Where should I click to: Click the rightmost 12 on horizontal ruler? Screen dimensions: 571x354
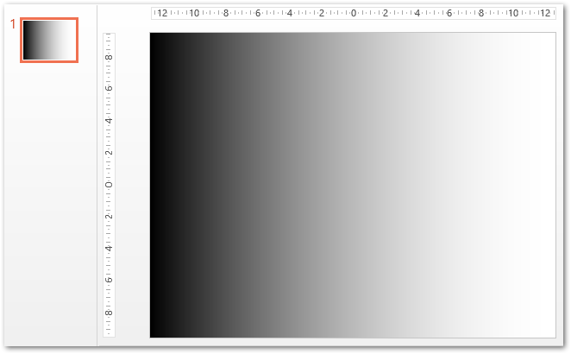545,13
